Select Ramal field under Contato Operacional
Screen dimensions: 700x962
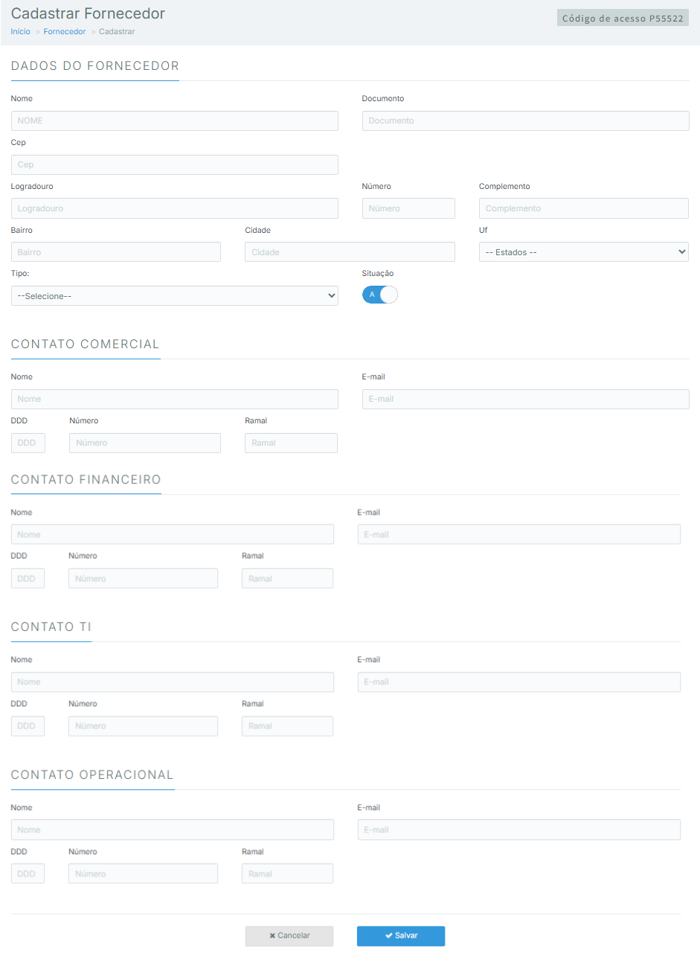[287, 873]
